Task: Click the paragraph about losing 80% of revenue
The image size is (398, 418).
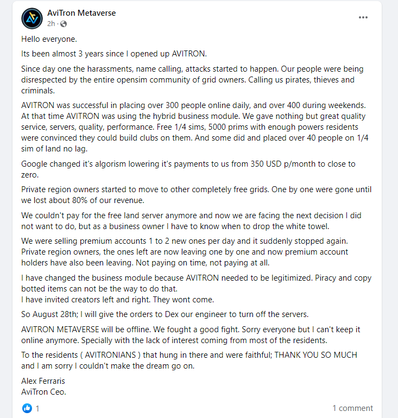Action: pyautogui.click(x=196, y=195)
